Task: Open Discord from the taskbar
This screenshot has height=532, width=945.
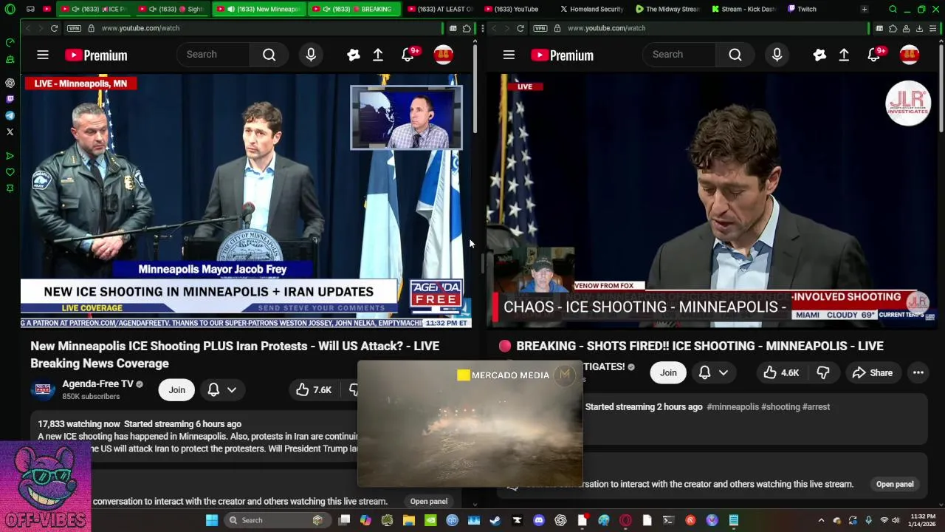Action: [x=539, y=520]
